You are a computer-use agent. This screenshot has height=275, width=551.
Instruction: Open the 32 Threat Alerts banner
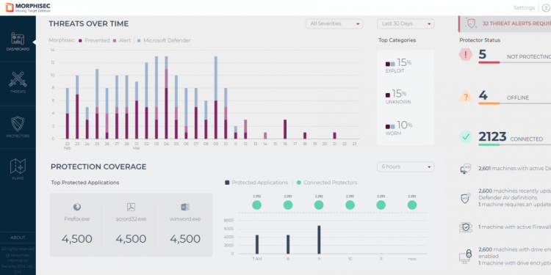(505, 23)
